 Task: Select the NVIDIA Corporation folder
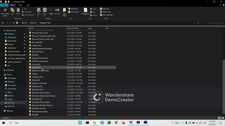72,61
